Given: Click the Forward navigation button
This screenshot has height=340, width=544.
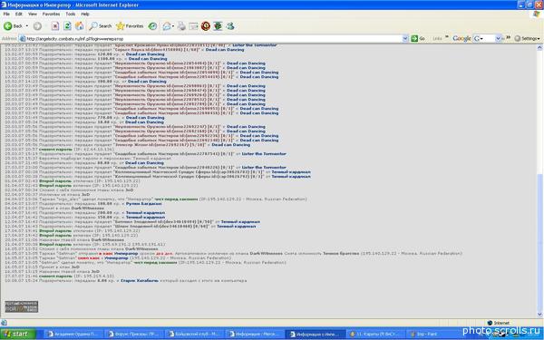Looking at the screenshot, I should coord(37,26).
